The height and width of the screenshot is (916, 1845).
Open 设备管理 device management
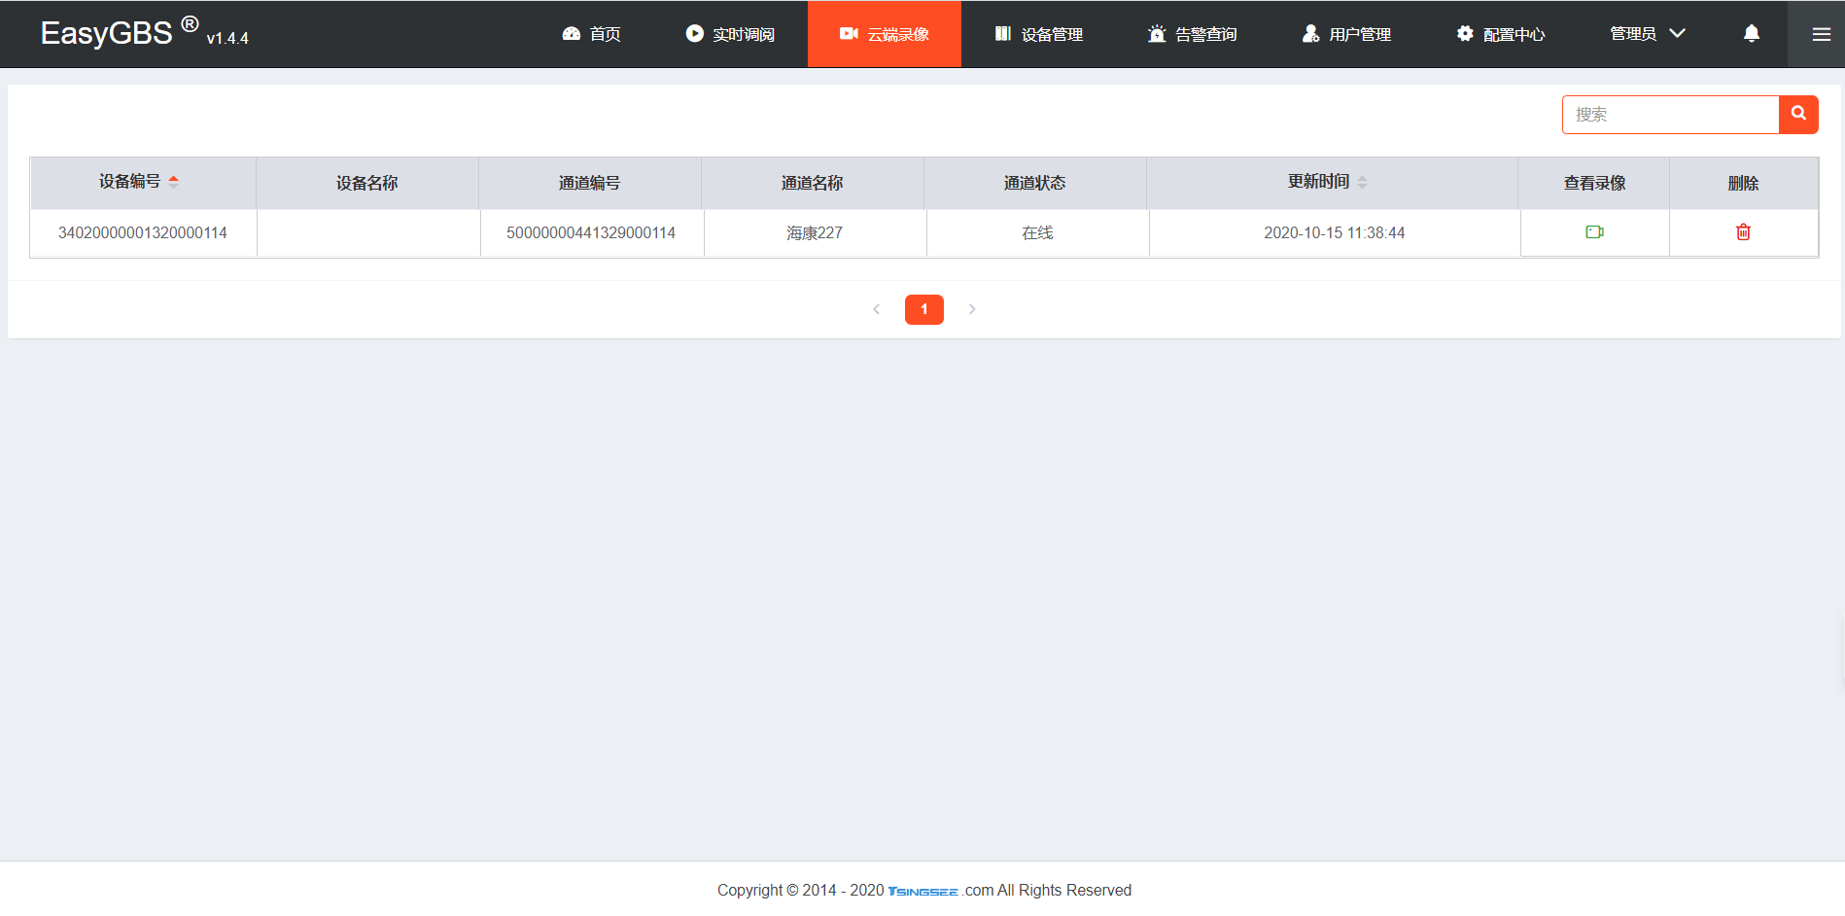pyautogui.click(x=1038, y=34)
